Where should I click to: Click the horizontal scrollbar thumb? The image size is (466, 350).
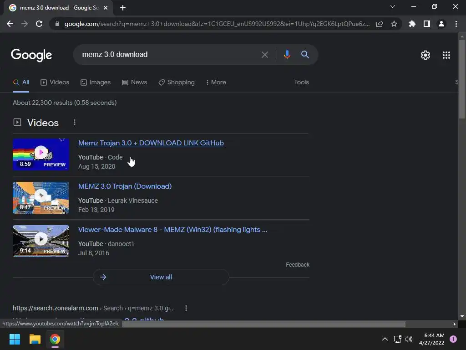pyautogui.click(x=263, y=324)
